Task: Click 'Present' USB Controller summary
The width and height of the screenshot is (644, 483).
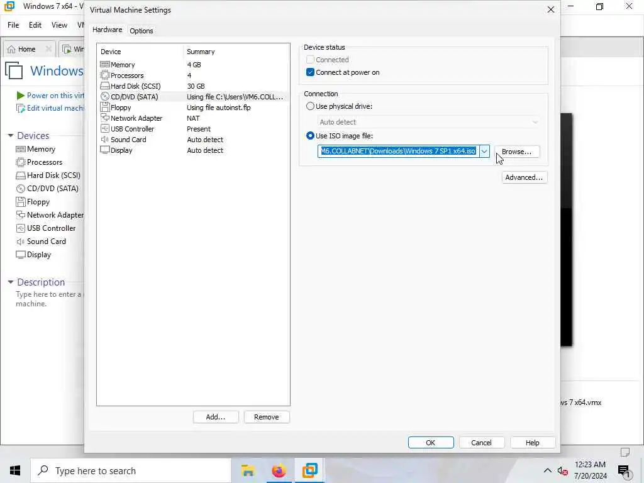Action: pos(199,128)
